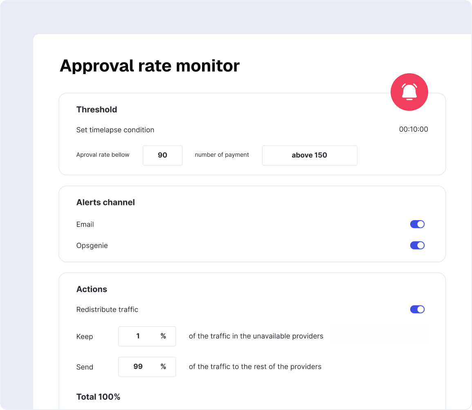Select the Actions section heading
The width and height of the screenshot is (472, 410).
[x=92, y=289]
